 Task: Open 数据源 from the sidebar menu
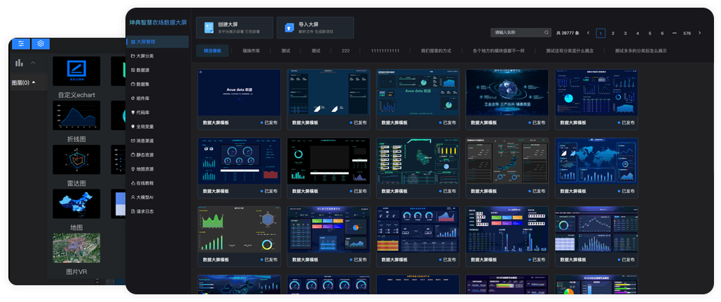click(143, 70)
